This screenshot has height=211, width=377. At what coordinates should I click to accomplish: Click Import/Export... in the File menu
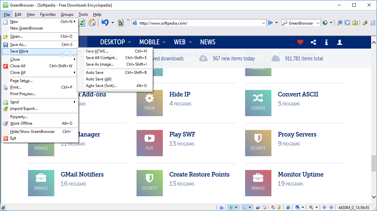40,109
